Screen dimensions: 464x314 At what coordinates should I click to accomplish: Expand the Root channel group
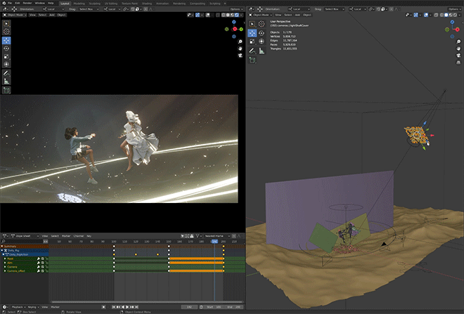coord(5,259)
